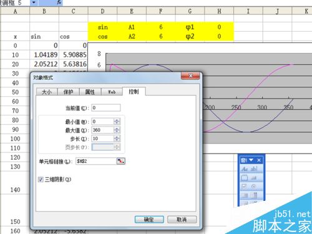
Task: Click the x value 90 cell in column A
Action: click(x=15, y=129)
